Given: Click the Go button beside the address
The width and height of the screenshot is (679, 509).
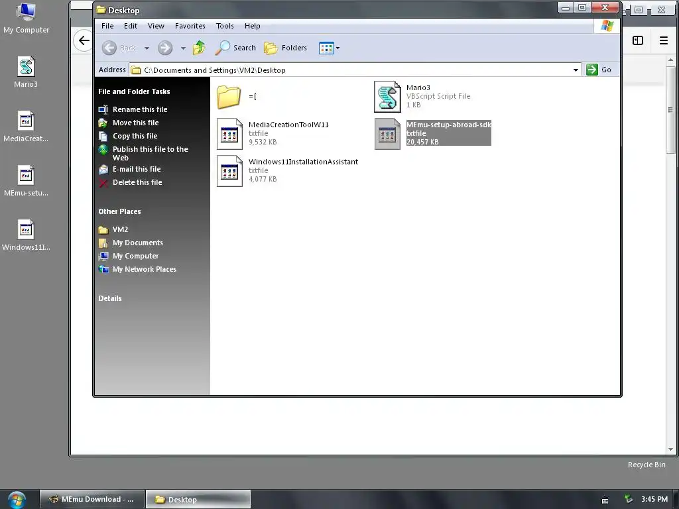Looking at the screenshot, I should coord(599,70).
